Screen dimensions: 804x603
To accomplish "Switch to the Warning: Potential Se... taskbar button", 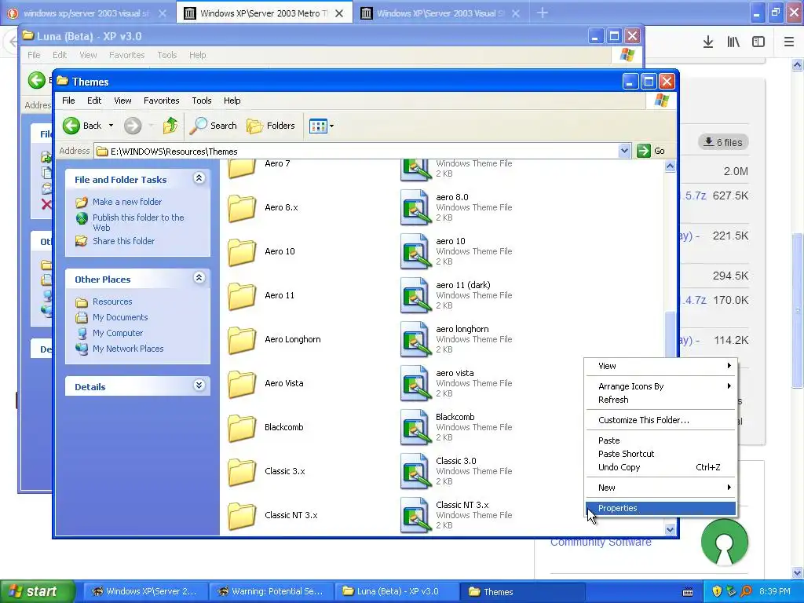I will click(x=271, y=591).
